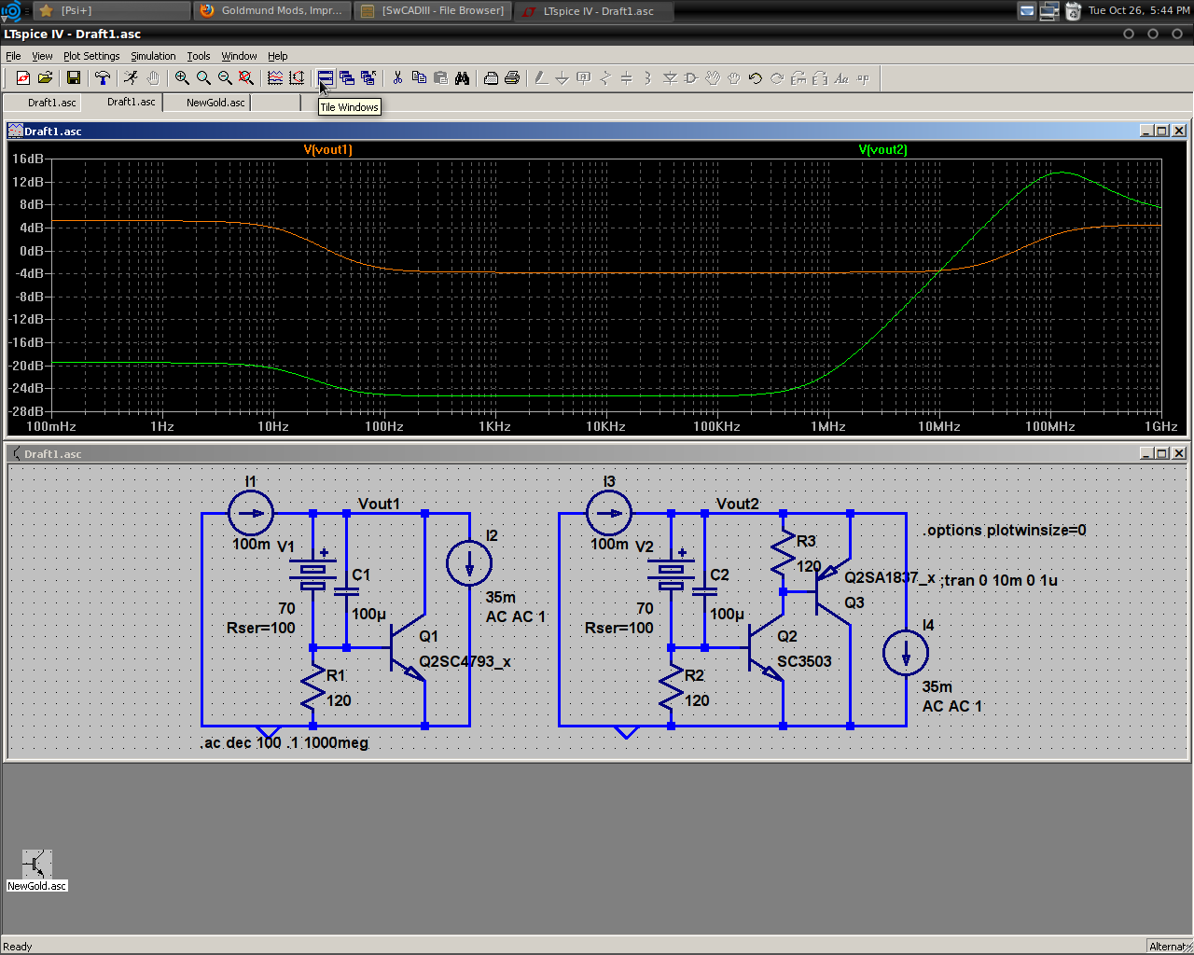This screenshot has height=955, width=1194.
Task: Click the Vout2 net label in schematic
Action: pos(738,504)
